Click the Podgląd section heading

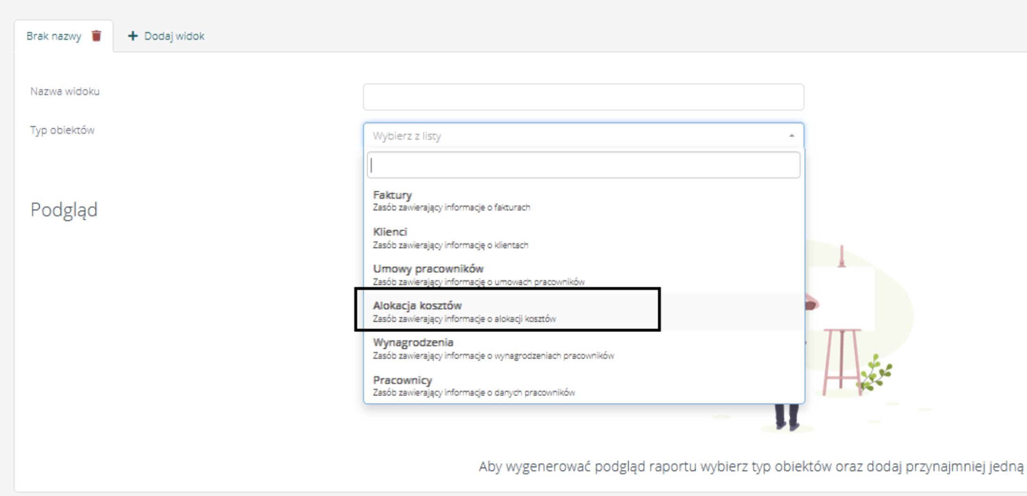64,210
